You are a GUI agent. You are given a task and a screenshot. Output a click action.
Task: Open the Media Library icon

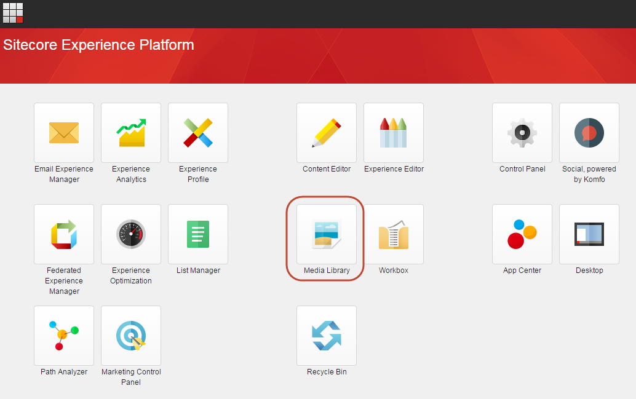click(x=327, y=234)
